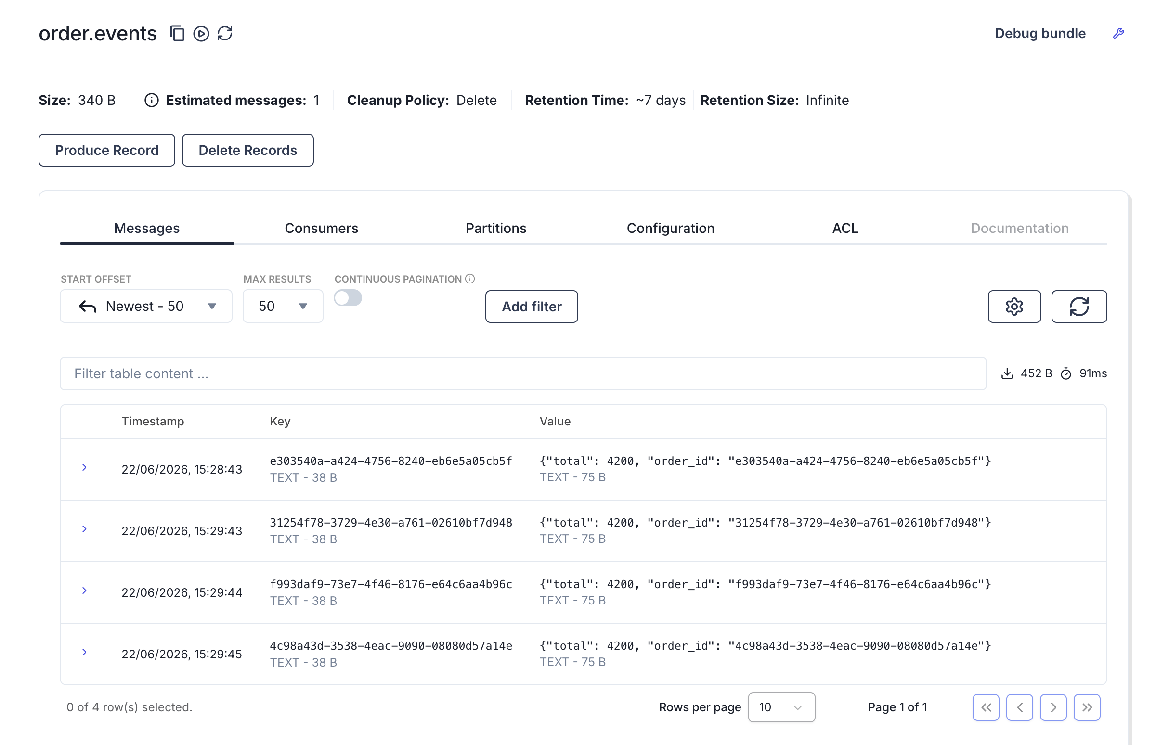Click the Retention Size Infinite value

[x=827, y=101]
